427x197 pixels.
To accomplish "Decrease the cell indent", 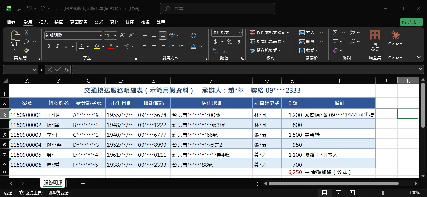I will pyautogui.click(x=172, y=46).
